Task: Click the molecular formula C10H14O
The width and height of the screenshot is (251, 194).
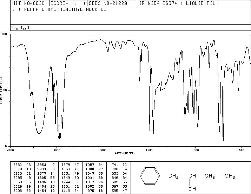Action: click(21, 28)
